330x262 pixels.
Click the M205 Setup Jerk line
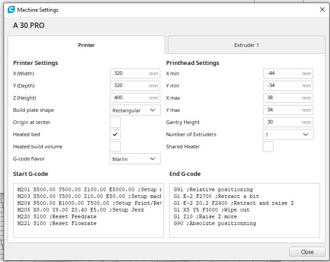point(81,210)
